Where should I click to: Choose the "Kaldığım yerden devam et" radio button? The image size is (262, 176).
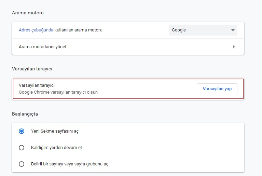tap(22, 148)
